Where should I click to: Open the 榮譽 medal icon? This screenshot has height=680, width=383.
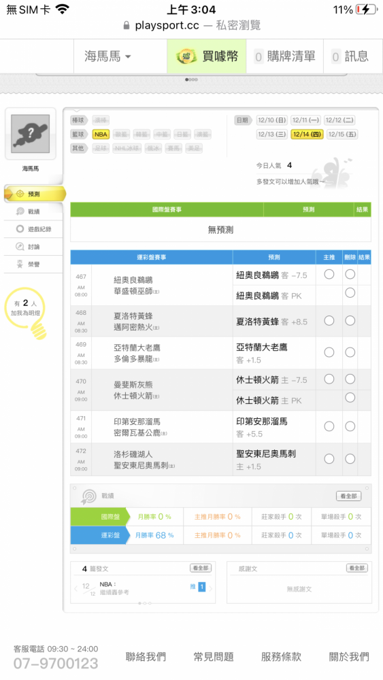click(20, 264)
